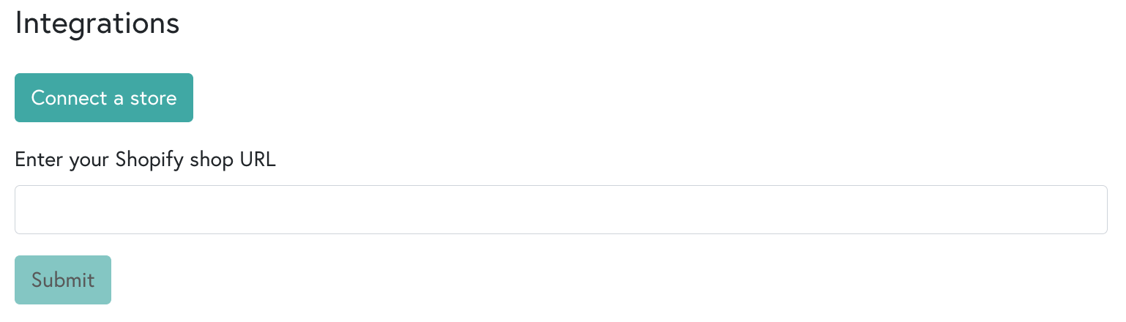Click the 'Enter your Shopify shop URL' label
The width and height of the screenshot is (1126, 322).
point(145,160)
